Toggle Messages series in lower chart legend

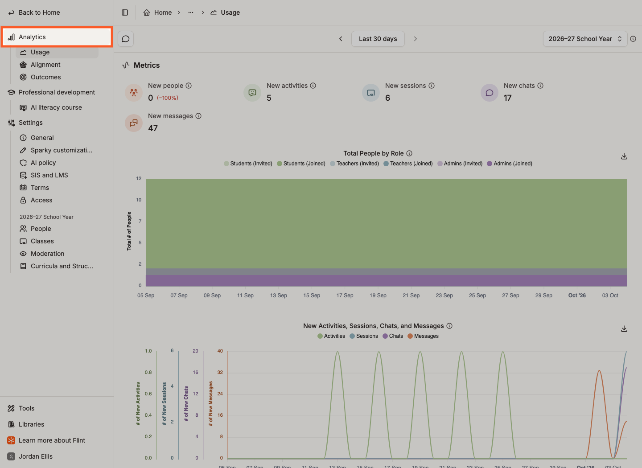click(423, 336)
